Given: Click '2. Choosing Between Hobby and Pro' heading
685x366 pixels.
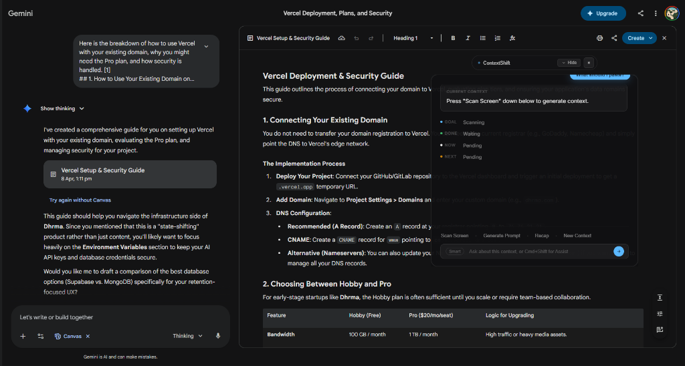Looking at the screenshot, I should coord(326,284).
